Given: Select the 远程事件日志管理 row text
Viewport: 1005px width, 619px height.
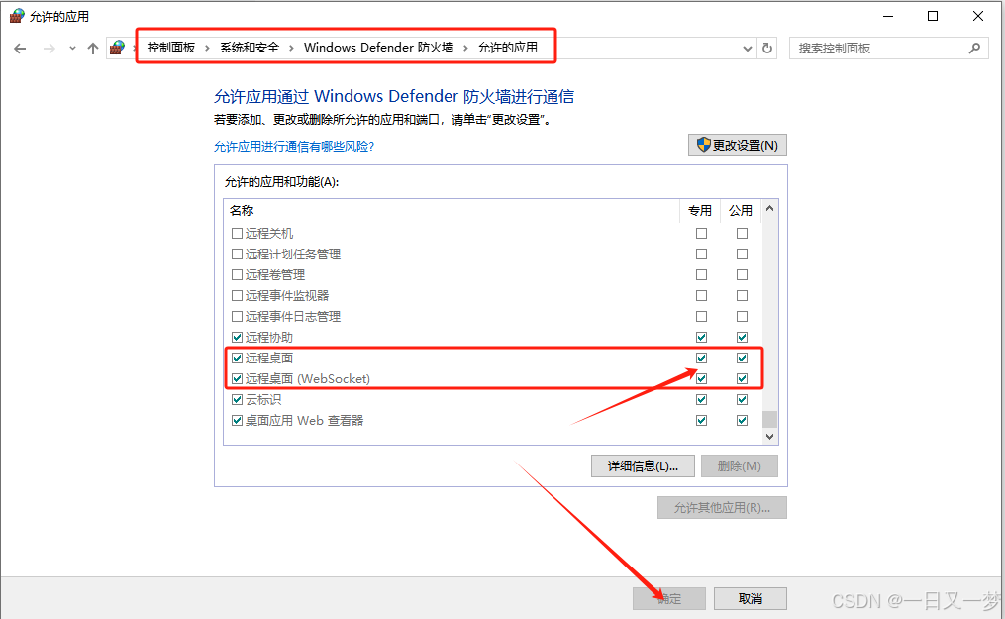Looking at the screenshot, I should pos(293,317).
